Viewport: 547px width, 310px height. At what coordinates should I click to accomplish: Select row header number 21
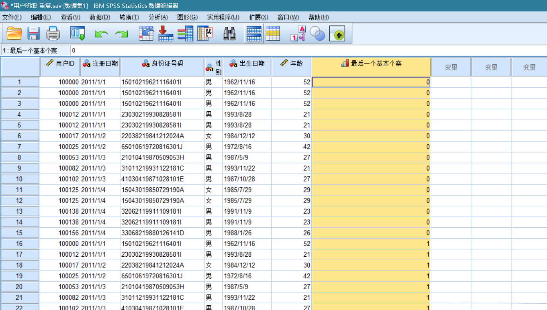[20, 297]
